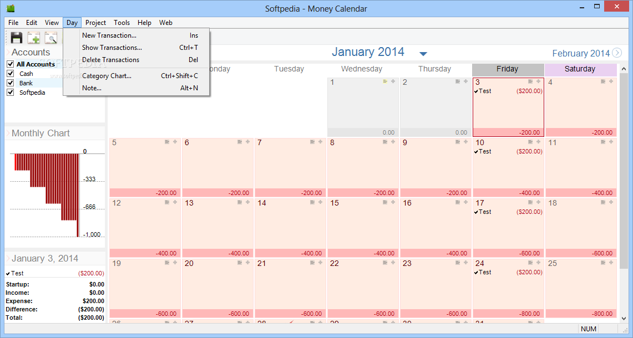
Task: Choose Delete Transactions from the Day menu
Action: (136, 60)
